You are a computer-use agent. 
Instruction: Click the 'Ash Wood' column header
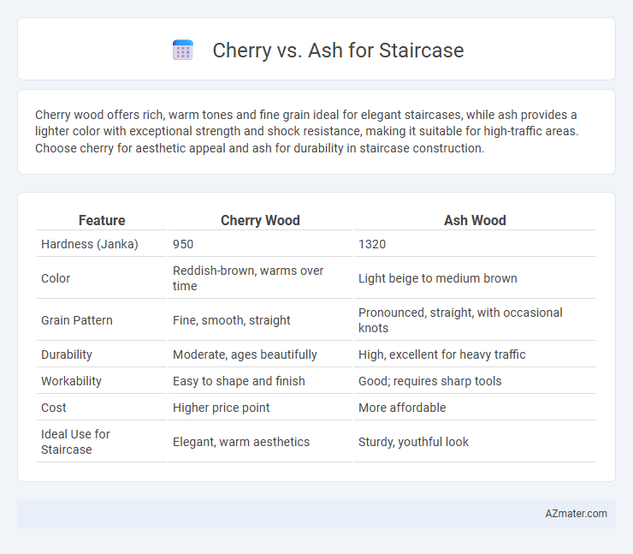click(x=475, y=220)
